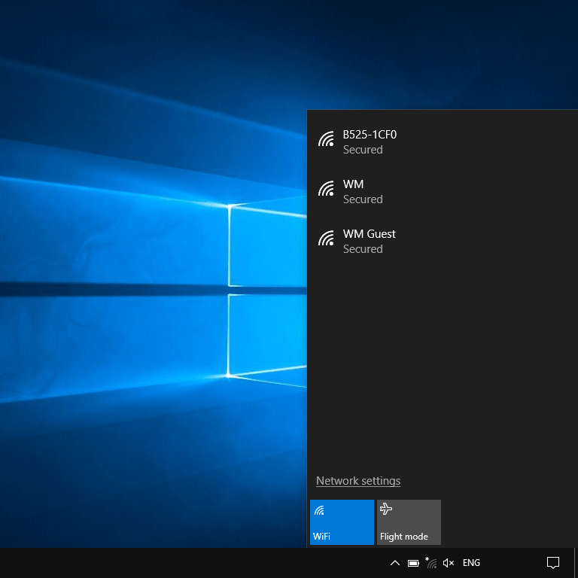Open the battery status tray icon
Viewport: 578px width, 578px height.
click(413, 563)
